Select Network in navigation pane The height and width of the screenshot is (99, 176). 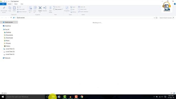pos(7,58)
